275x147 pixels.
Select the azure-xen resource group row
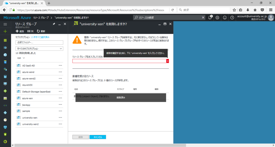(x=39, y=98)
